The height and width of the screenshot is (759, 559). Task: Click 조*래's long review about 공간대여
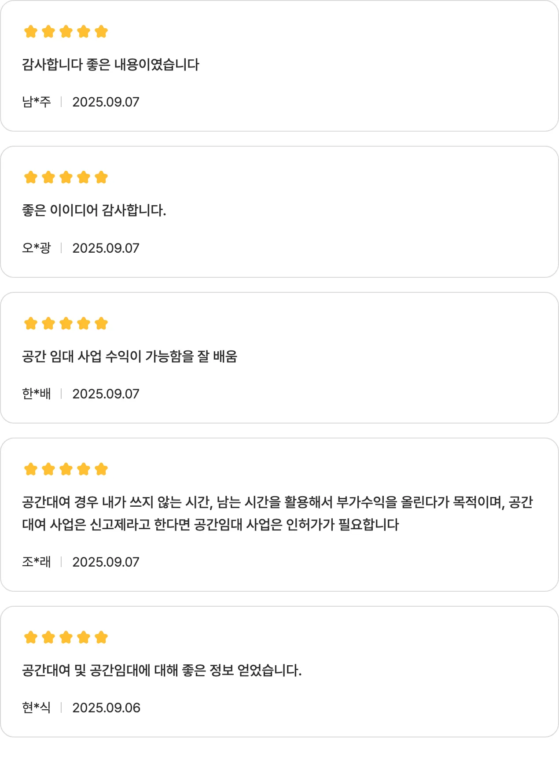pyautogui.click(x=277, y=513)
